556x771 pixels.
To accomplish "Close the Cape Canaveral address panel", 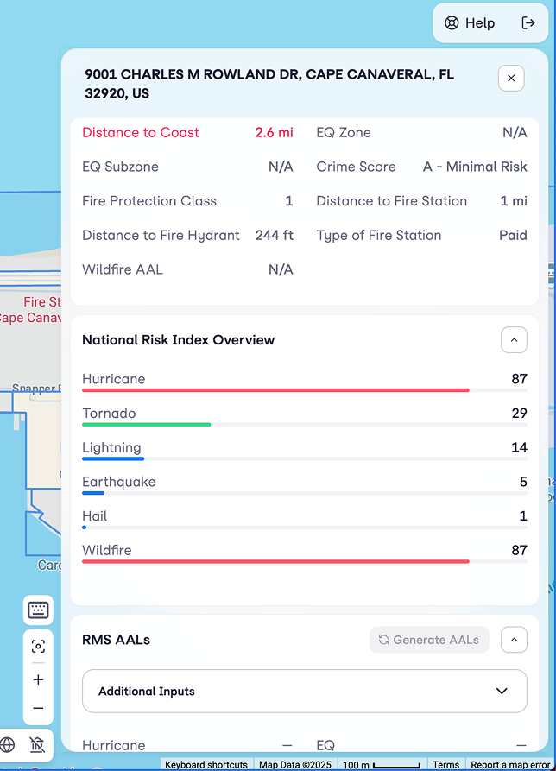I will tap(511, 79).
